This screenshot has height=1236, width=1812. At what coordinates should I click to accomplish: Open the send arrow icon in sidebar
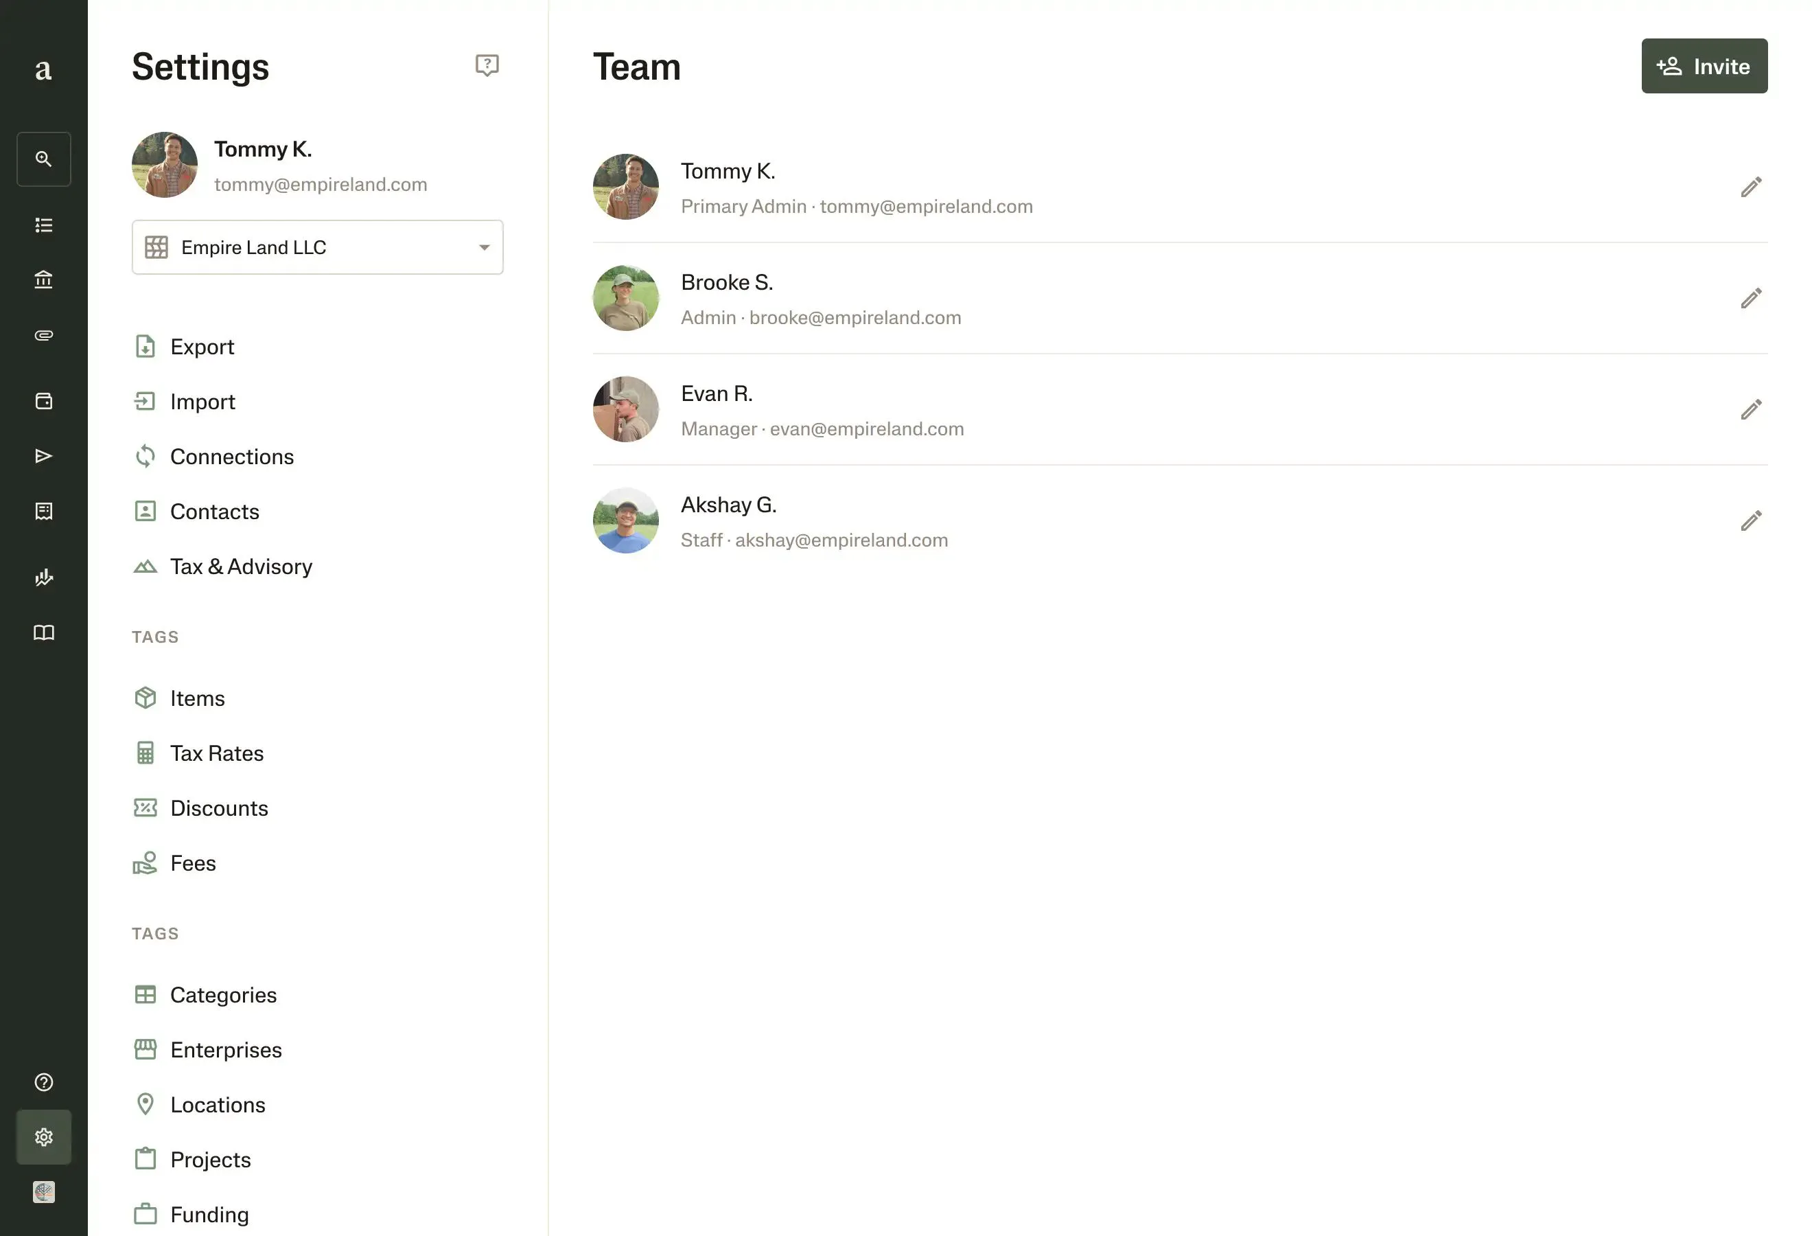pos(44,456)
